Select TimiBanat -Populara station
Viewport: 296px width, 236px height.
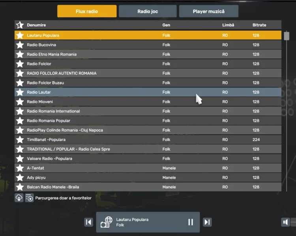tap(148, 140)
